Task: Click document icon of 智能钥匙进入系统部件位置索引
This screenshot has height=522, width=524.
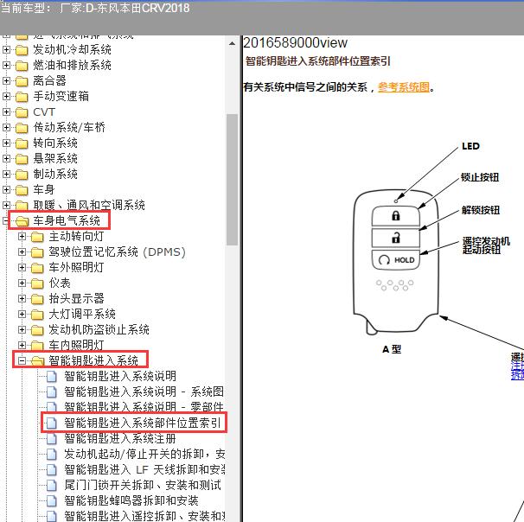Action: pyautogui.click(x=52, y=423)
